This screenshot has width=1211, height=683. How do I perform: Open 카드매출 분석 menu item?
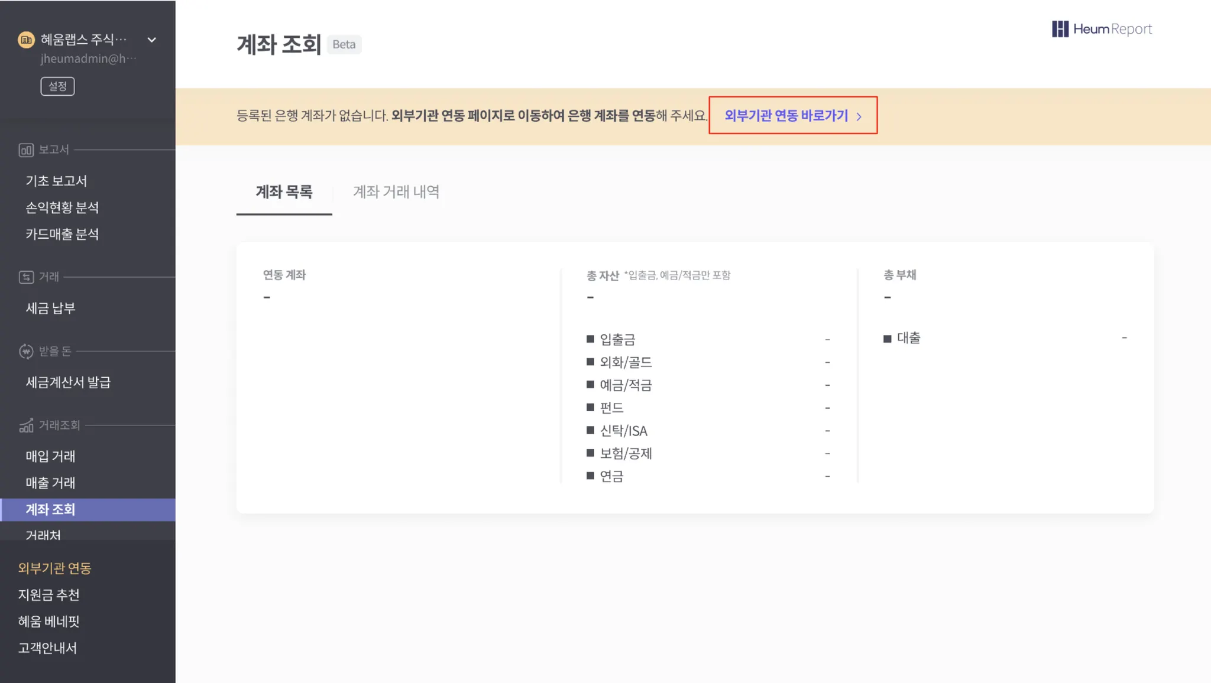[x=62, y=234]
